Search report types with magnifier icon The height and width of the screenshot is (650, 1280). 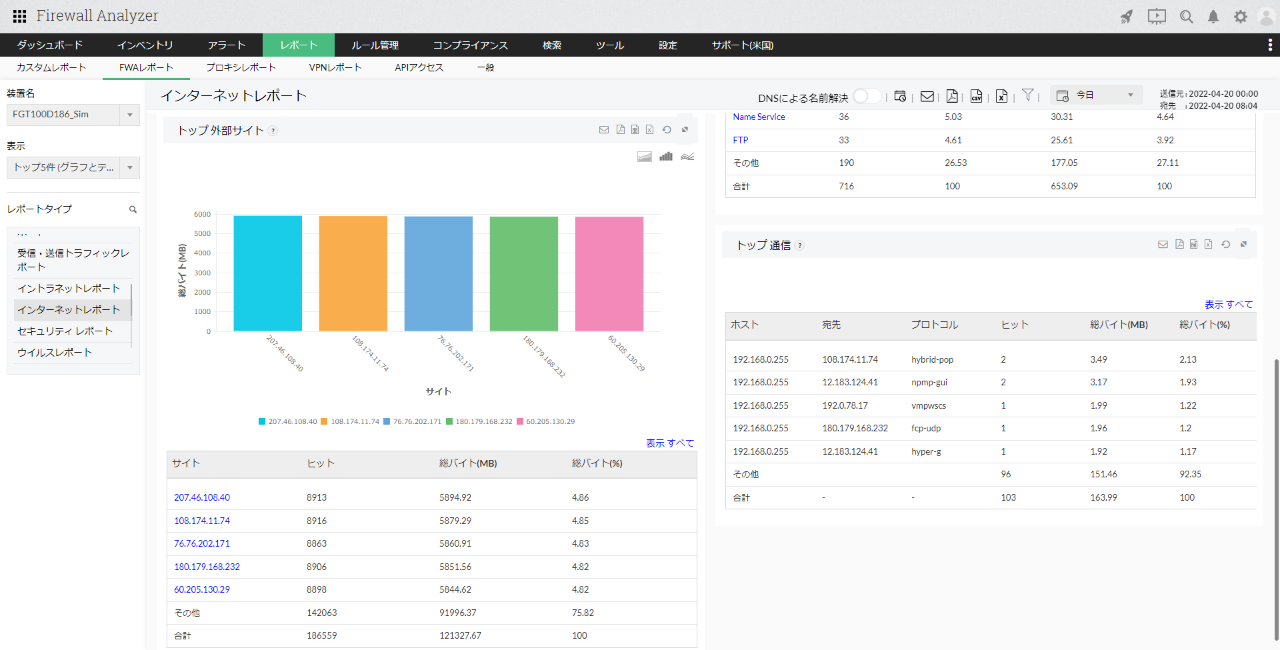point(133,209)
